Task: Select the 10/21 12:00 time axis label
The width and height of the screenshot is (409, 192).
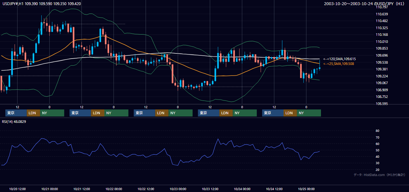Action: [82, 189]
